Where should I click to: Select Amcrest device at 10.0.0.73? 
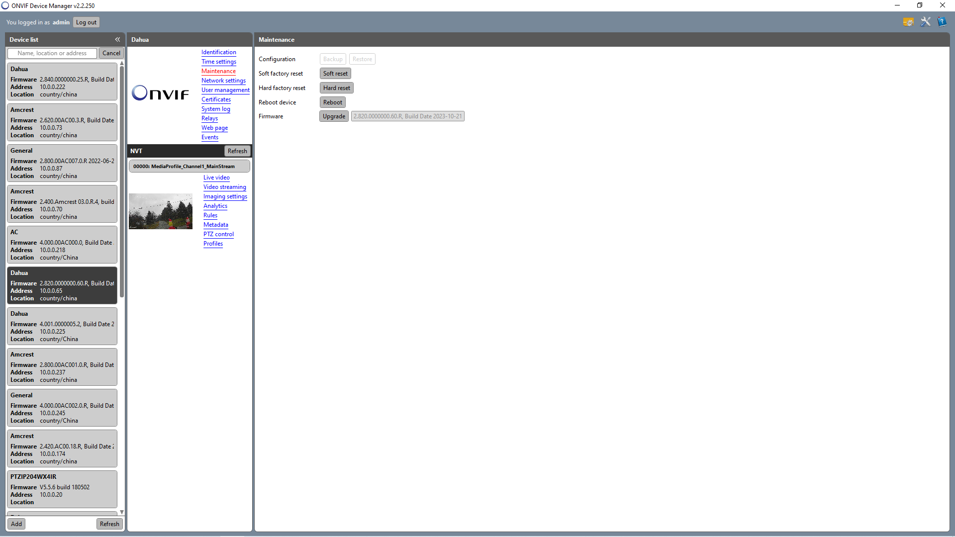tap(62, 122)
